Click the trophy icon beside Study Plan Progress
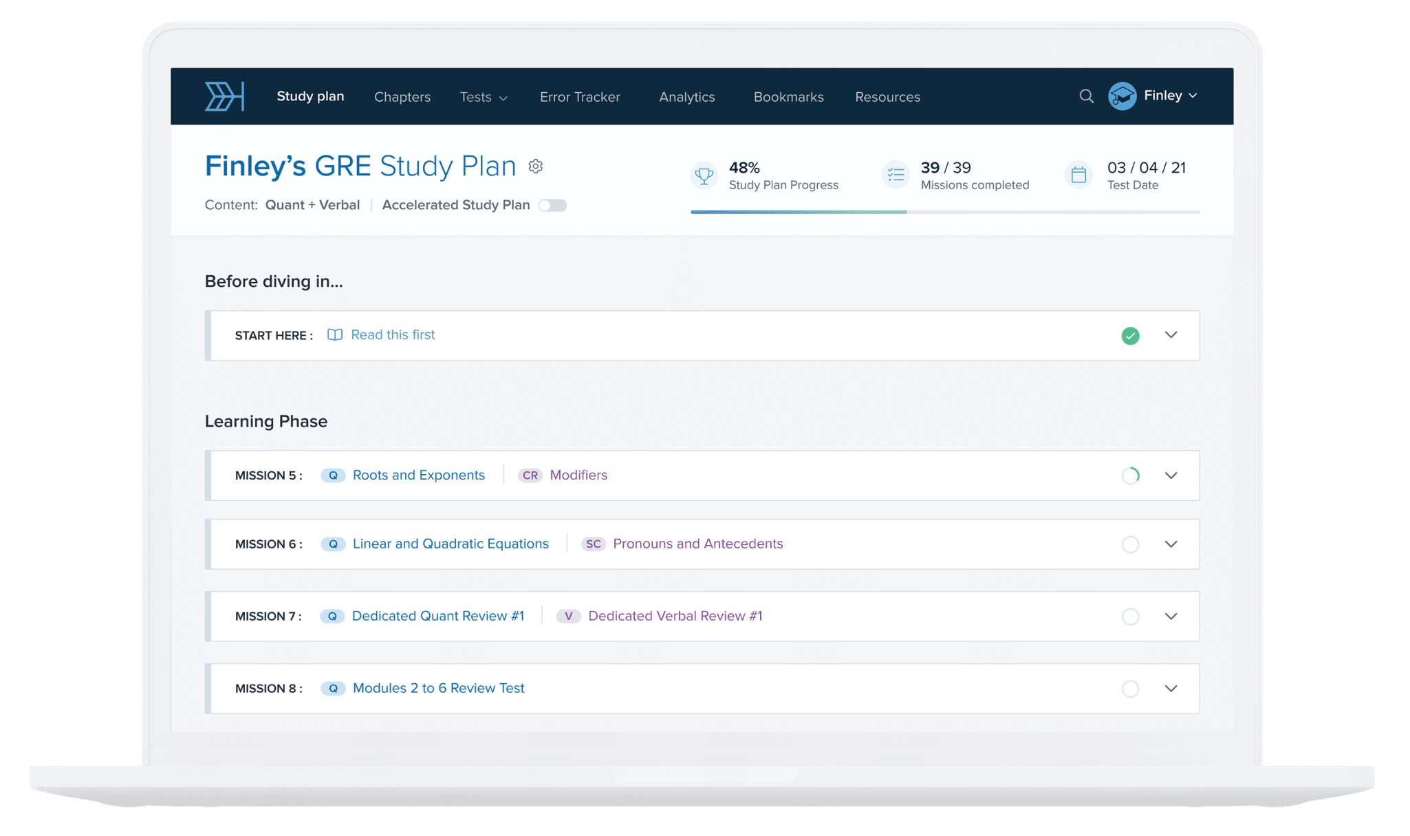Viewport: 1410px width, 836px height. tap(704, 175)
